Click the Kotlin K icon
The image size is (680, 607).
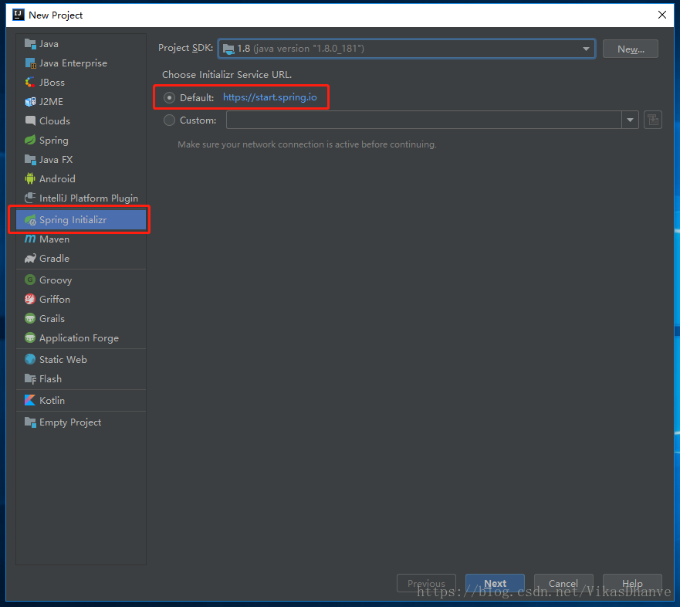pos(30,401)
